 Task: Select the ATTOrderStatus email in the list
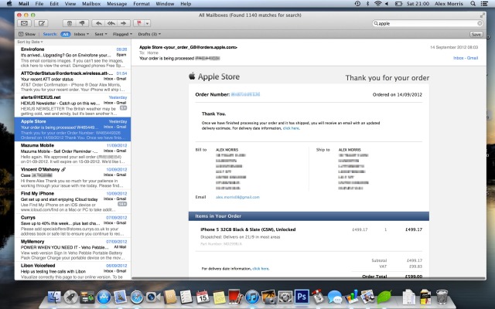click(x=73, y=81)
